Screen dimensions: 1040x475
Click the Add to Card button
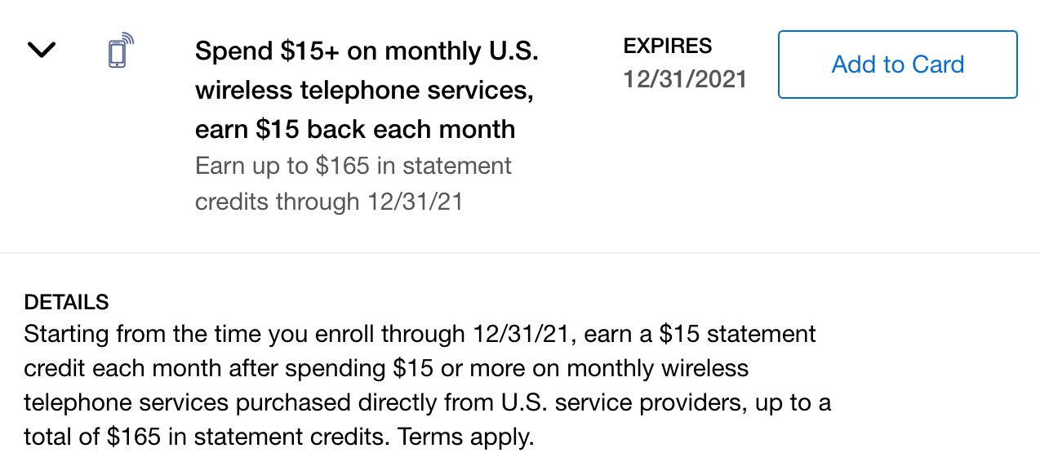(x=897, y=64)
